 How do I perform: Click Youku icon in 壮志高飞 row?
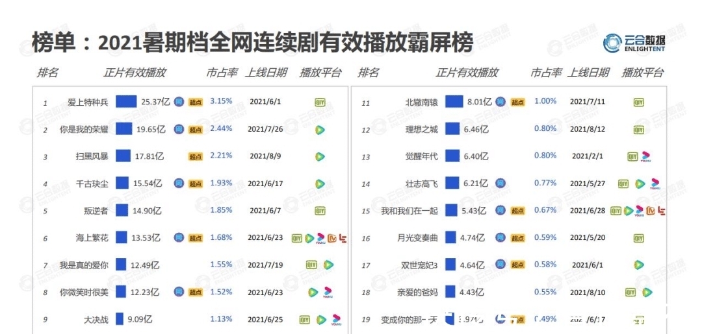[656, 184]
